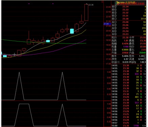The image size is (148, 127).
Task: Click the small red square chart corner icon
Action: tap(102, 2)
